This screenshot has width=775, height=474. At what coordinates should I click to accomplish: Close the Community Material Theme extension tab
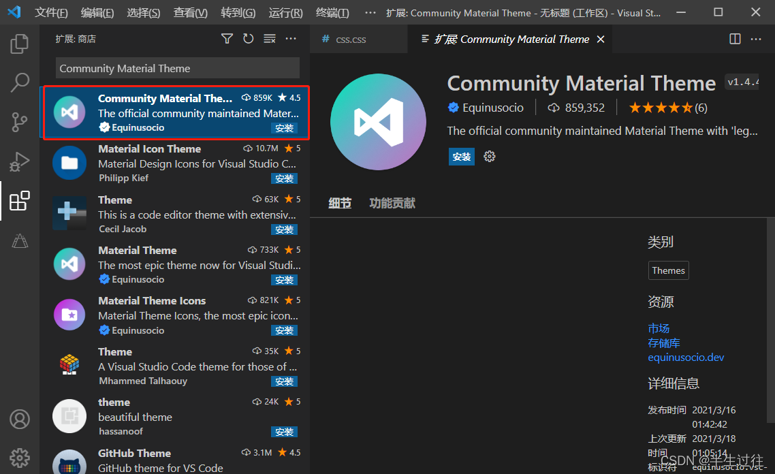601,39
